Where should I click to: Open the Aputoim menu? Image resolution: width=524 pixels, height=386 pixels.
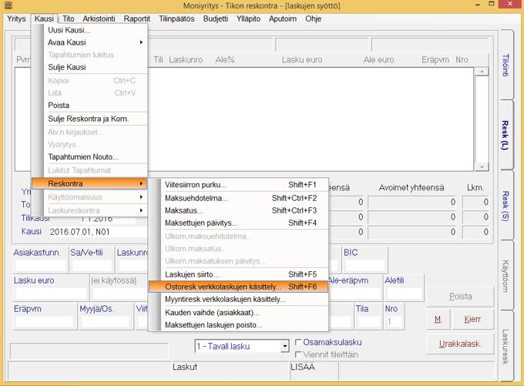click(x=283, y=18)
